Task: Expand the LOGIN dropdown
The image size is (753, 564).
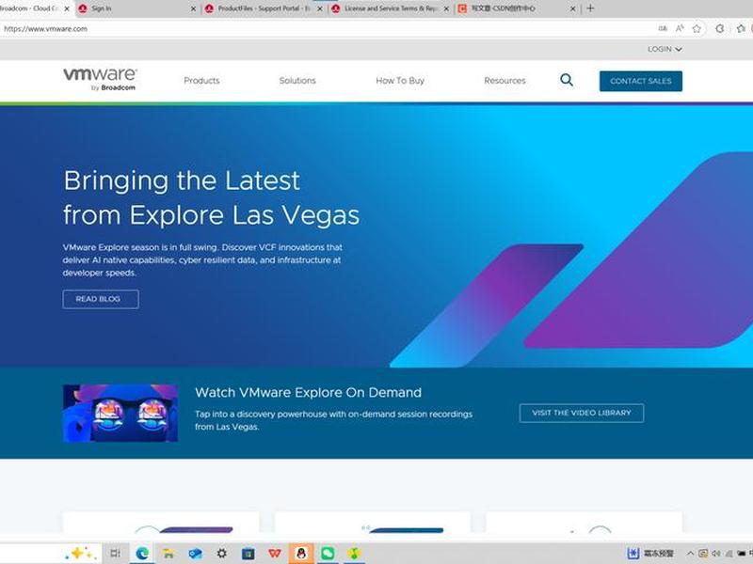Action: click(665, 49)
